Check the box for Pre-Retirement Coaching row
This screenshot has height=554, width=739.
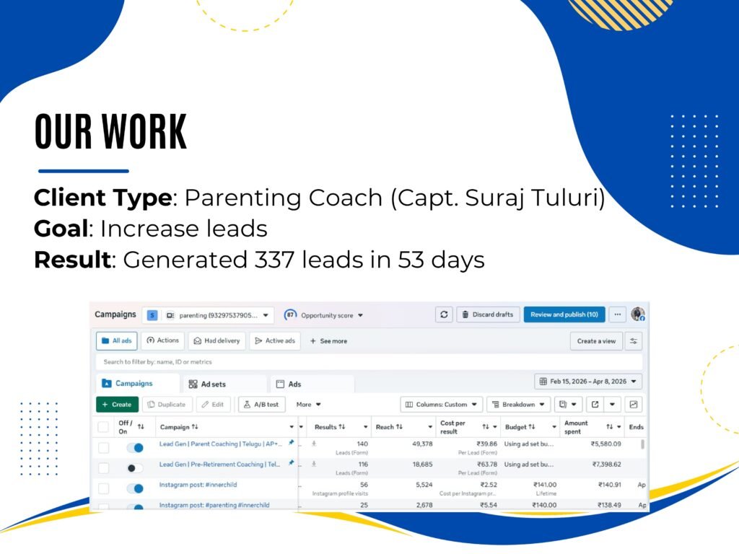pos(103,467)
